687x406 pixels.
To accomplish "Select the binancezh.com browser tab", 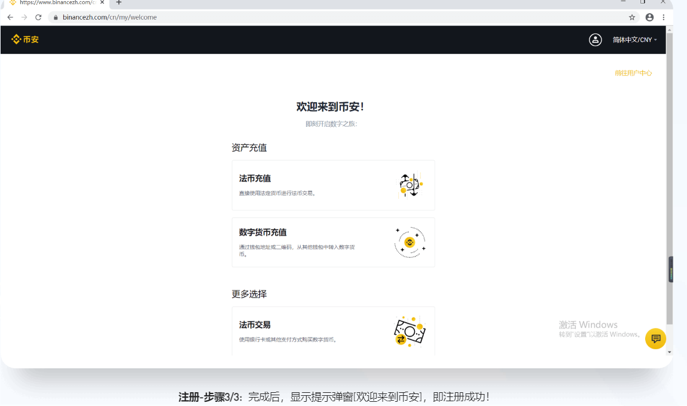I will point(54,2).
